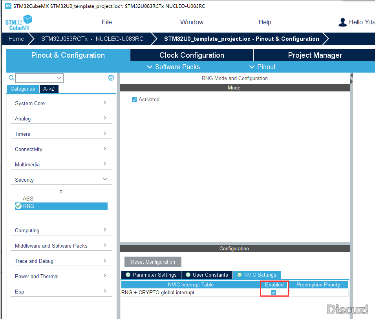This screenshot has height=319, width=375.
Task: Click the Reset Configuration button
Action: coord(153,262)
